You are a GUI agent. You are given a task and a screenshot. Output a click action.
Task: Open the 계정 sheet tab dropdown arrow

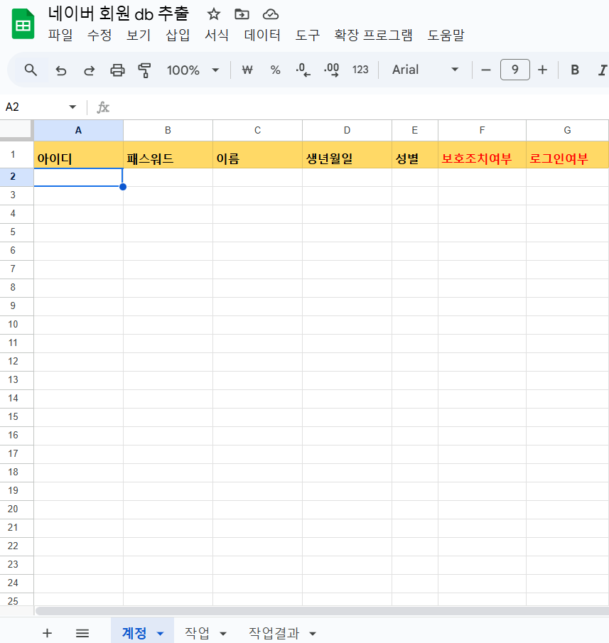point(161,634)
